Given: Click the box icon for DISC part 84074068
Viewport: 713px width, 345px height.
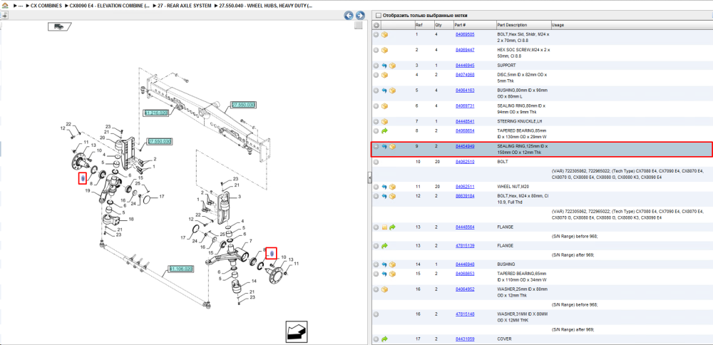Looking at the screenshot, I should 384,75.
